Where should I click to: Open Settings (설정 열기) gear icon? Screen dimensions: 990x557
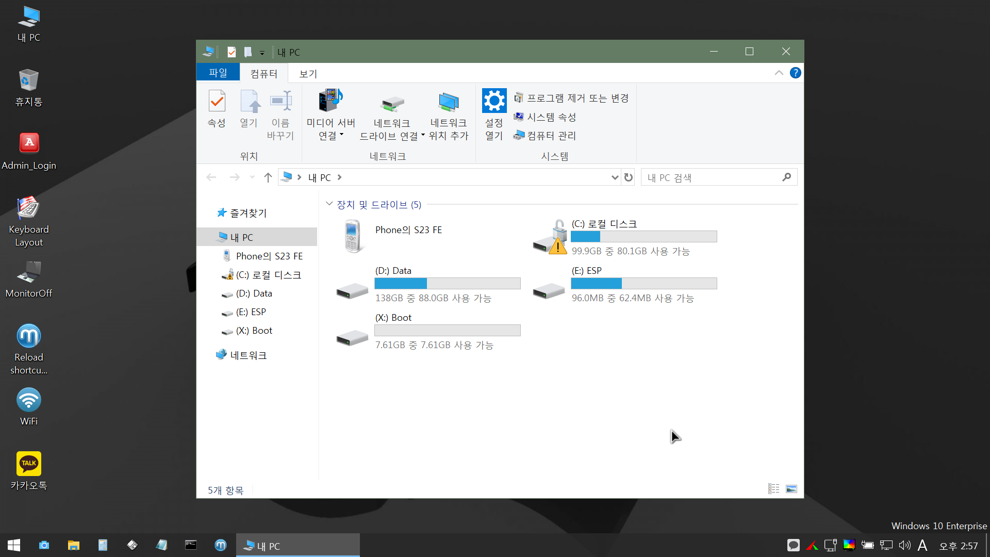pyautogui.click(x=494, y=101)
